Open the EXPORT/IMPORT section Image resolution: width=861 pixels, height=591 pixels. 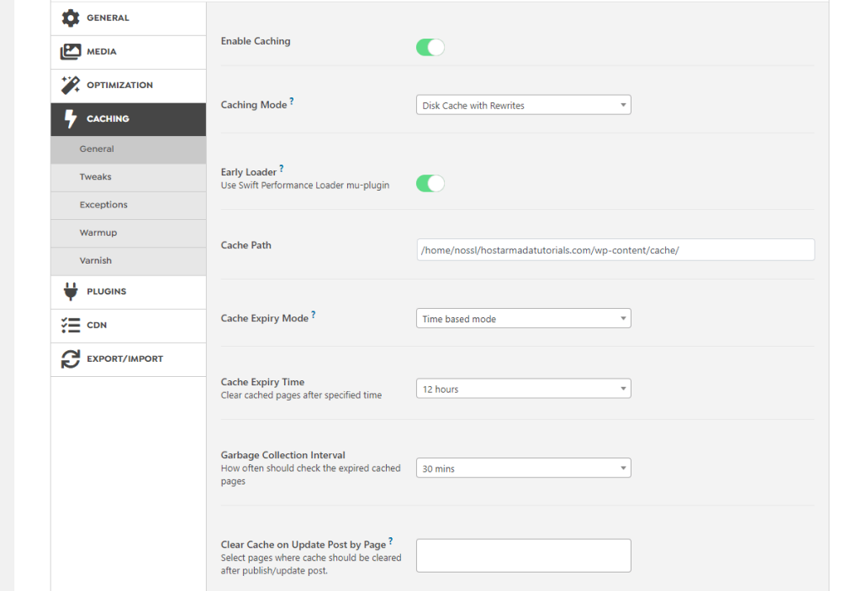point(129,359)
